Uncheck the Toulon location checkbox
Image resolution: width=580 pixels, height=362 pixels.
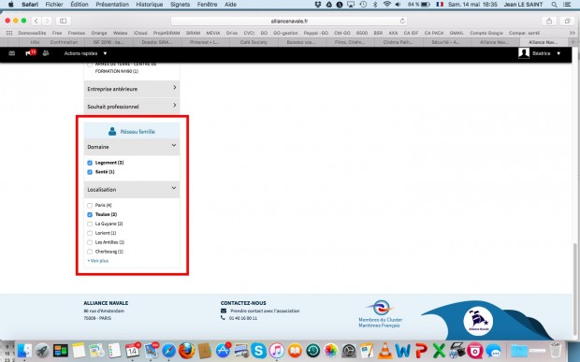pyautogui.click(x=90, y=214)
